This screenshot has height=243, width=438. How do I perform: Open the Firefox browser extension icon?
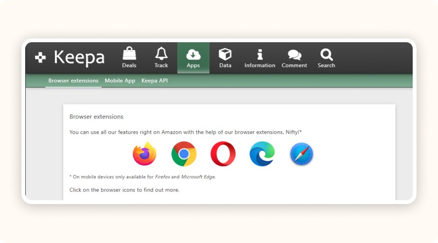point(145,154)
